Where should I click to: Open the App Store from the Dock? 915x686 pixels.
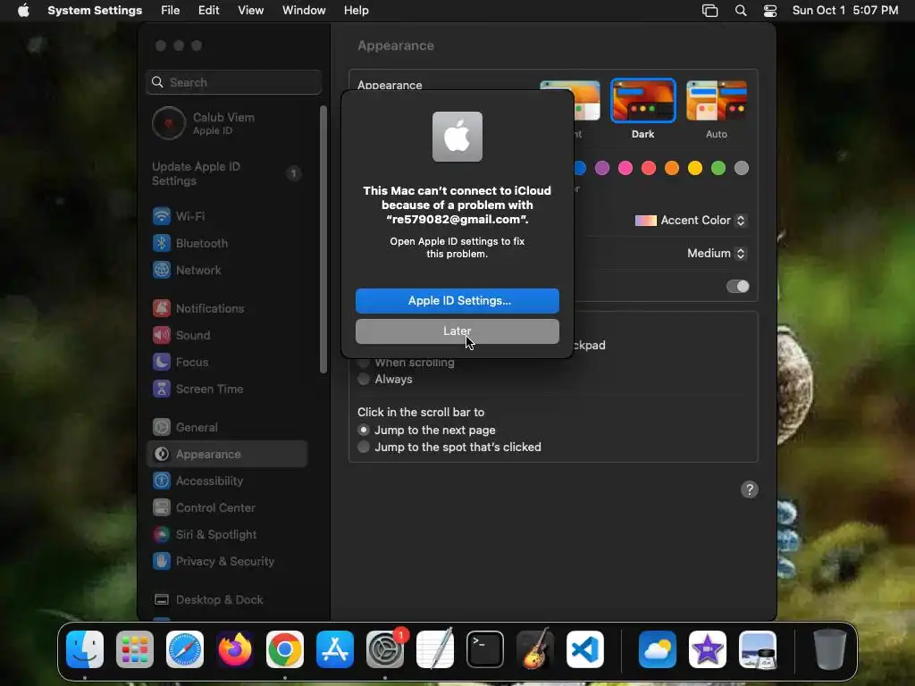click(335, 649)
